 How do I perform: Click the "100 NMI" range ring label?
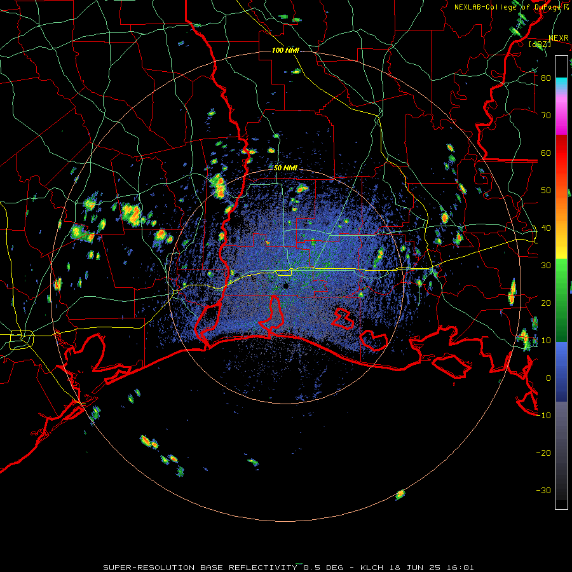(285, 50)
